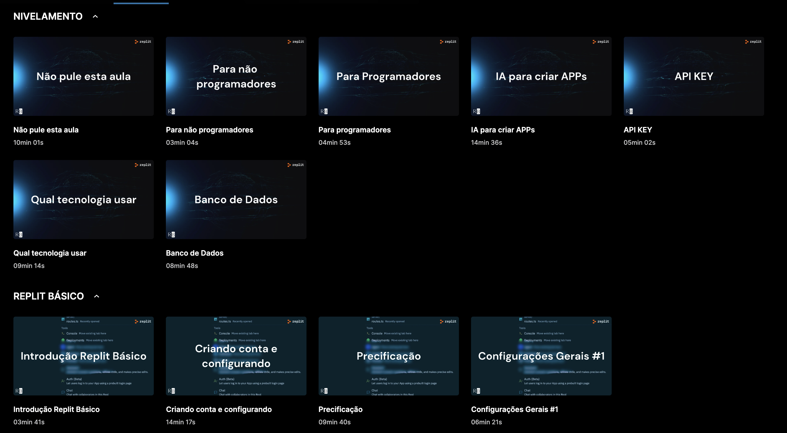The height and width of the screenshot is (433, 787).
Task: Click the 'Precificação' lesson title
Action: click(340, 410)
